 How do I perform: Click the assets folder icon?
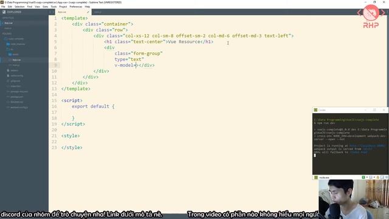10,54
